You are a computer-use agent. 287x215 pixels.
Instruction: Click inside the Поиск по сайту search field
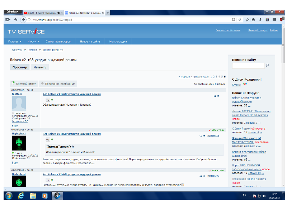[248, 66]
